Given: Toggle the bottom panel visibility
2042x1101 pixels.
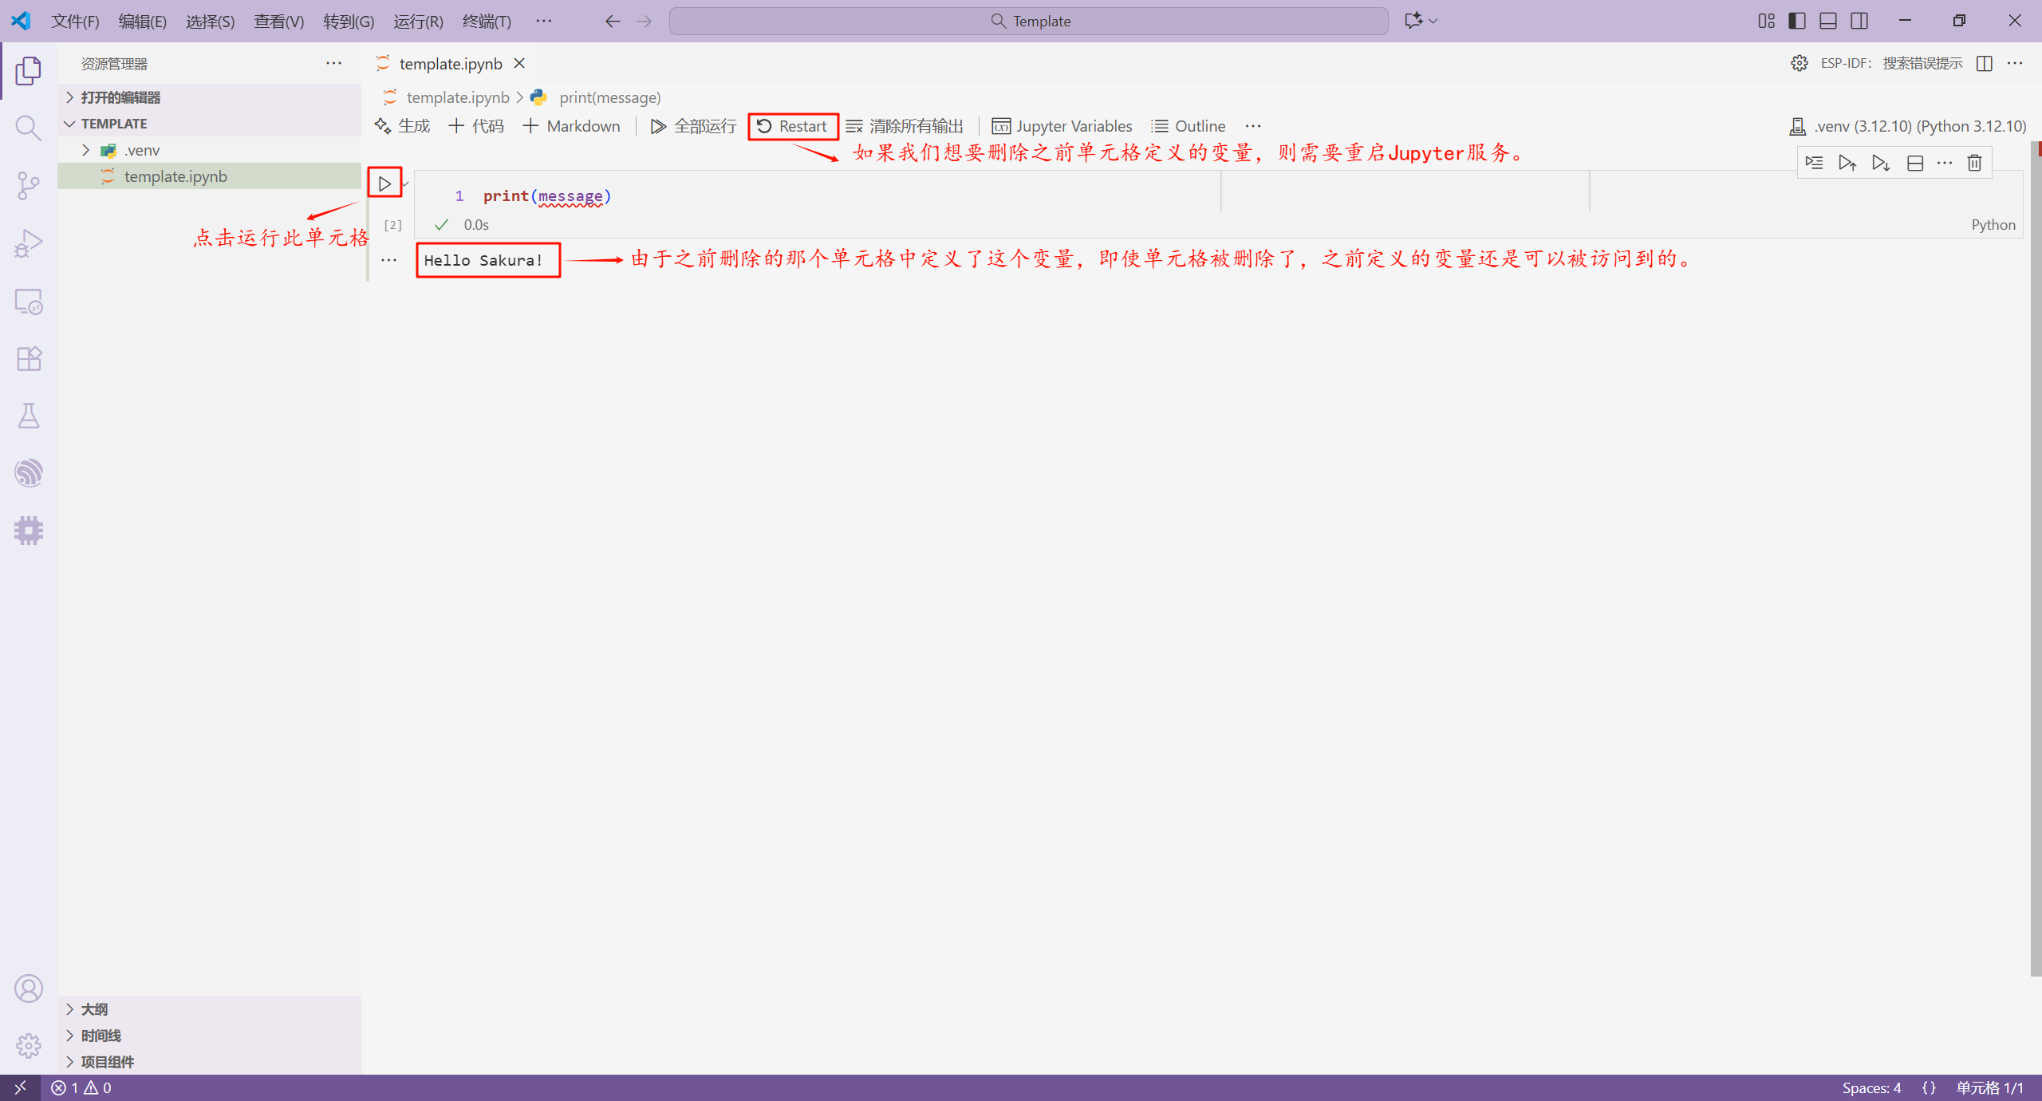Looking at the screenshot, I should (x=1827, y=21).
